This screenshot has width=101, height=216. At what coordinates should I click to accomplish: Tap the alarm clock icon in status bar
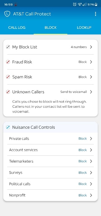coord(74,4)
